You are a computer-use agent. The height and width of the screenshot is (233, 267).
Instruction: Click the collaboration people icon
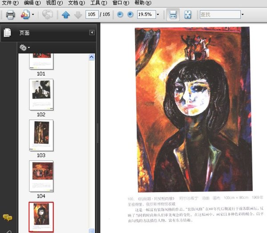tap(25, 15)
